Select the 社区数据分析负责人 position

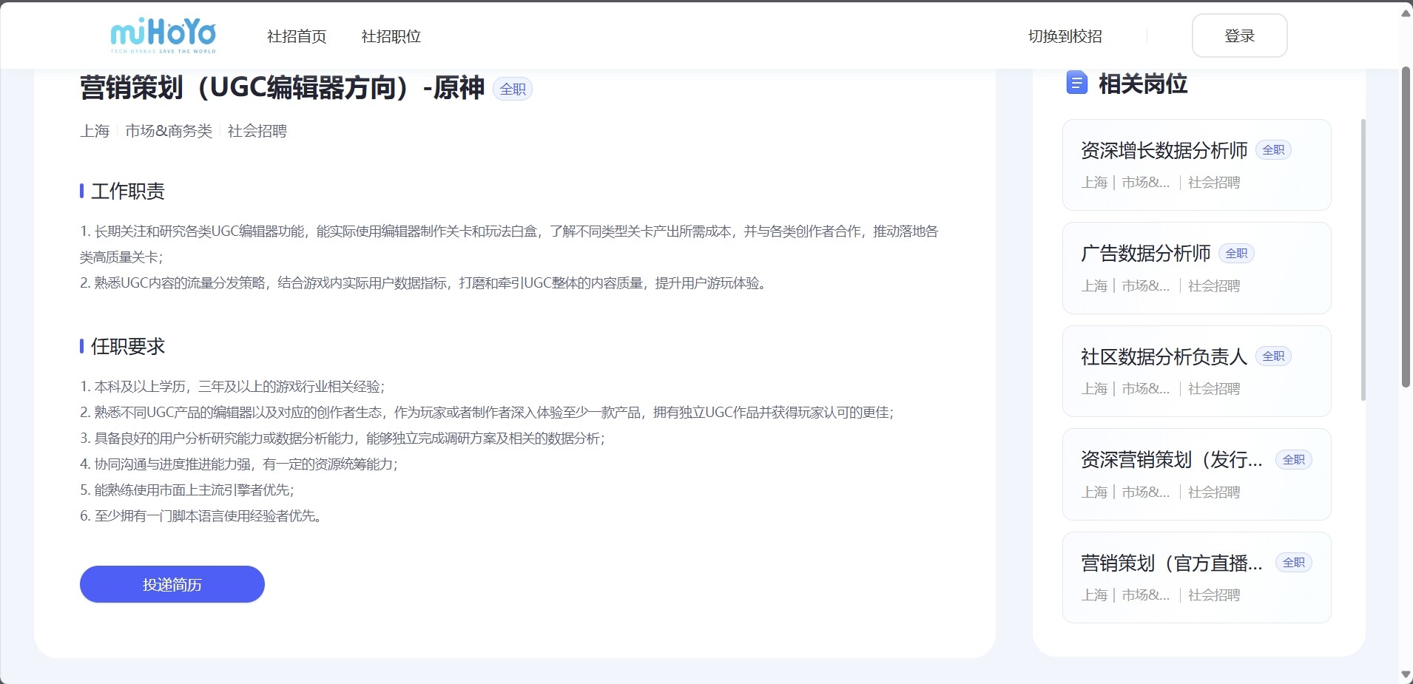1164,357
